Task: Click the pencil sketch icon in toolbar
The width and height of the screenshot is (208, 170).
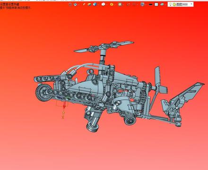Action: pos(84,4)
